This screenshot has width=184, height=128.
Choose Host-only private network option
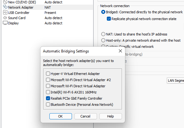pyautogui.click(x=103, y=40)
